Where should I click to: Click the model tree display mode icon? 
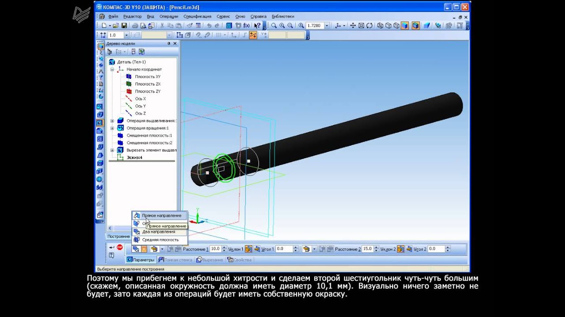[109, 52]
